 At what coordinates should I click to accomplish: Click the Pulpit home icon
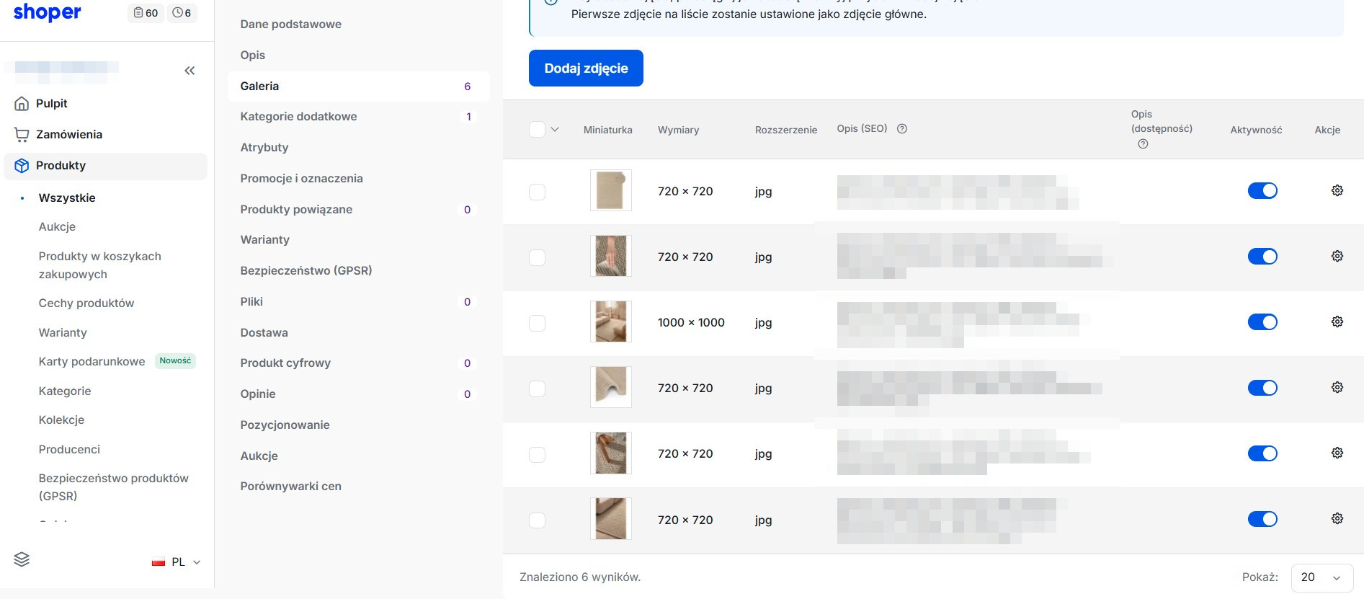(22, 103)
